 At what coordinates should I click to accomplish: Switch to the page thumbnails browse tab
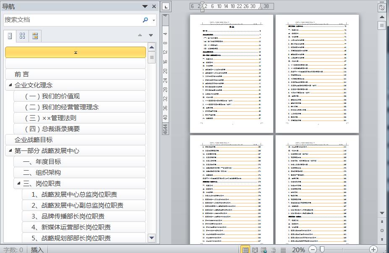point(22,36)
